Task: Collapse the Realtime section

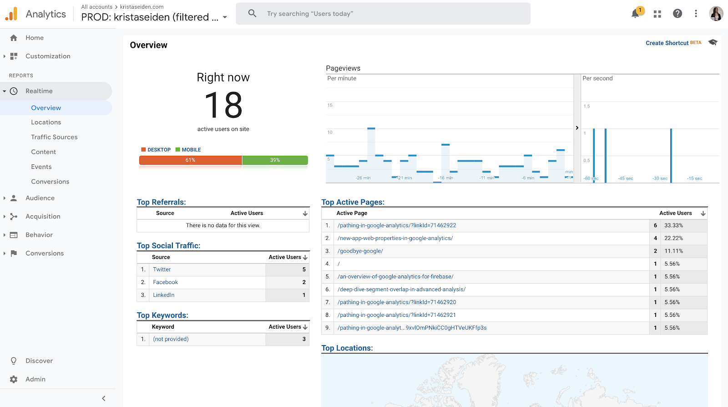Action: click(x=5, y=91)
